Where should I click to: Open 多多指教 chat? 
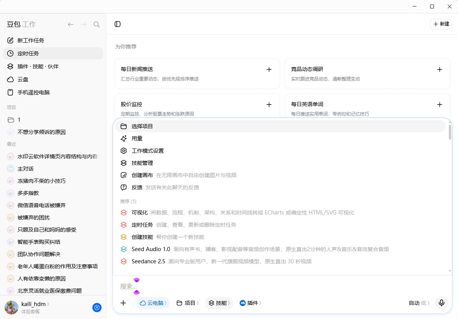(x=53, y=193)
